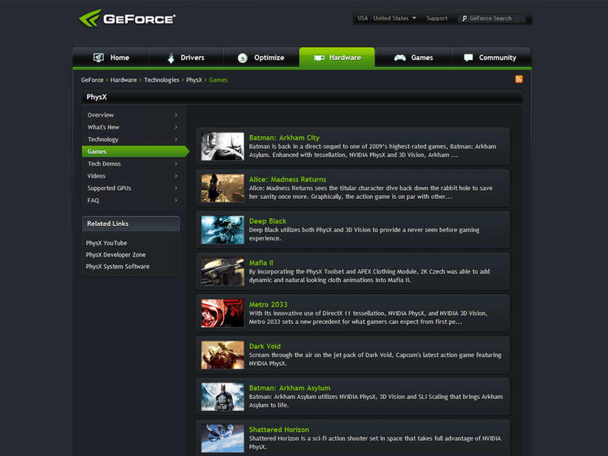Image resolution: width=608 pixels, height=456 pixels.
Task: Go to Technologies in the breadcrumb
Action: click(x=162, y=80)
